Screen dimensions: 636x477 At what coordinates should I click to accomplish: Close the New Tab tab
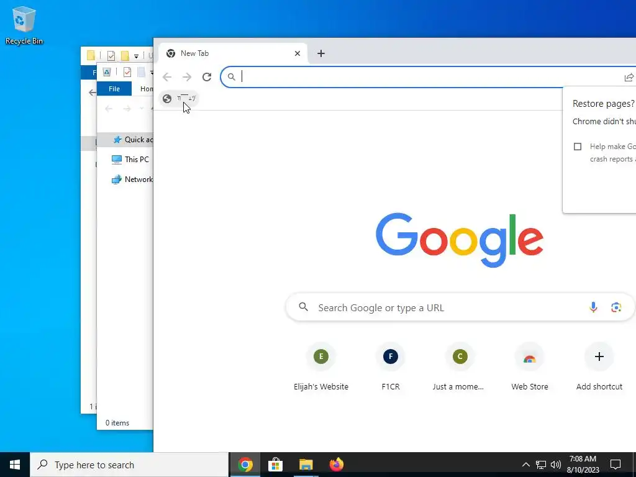[298, 53]
